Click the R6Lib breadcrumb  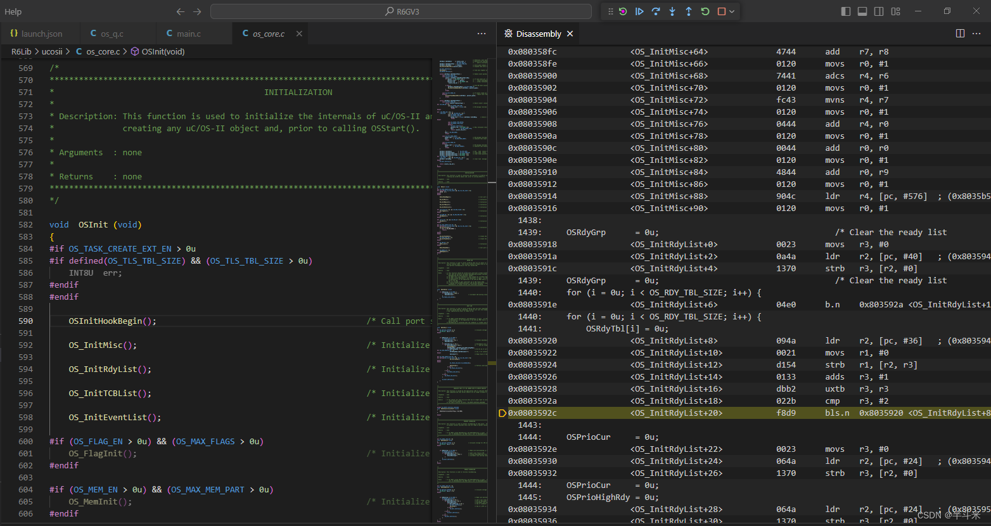21,51
